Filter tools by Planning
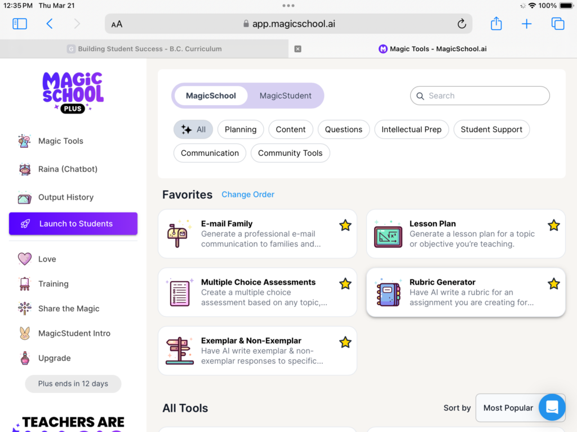 (241, 129)
